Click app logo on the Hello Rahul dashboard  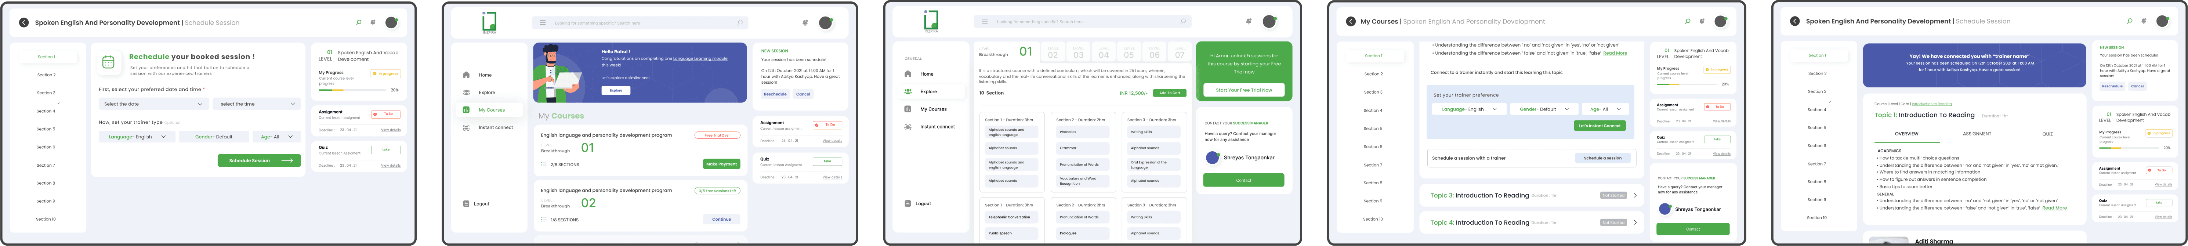[x=489, y=22]
